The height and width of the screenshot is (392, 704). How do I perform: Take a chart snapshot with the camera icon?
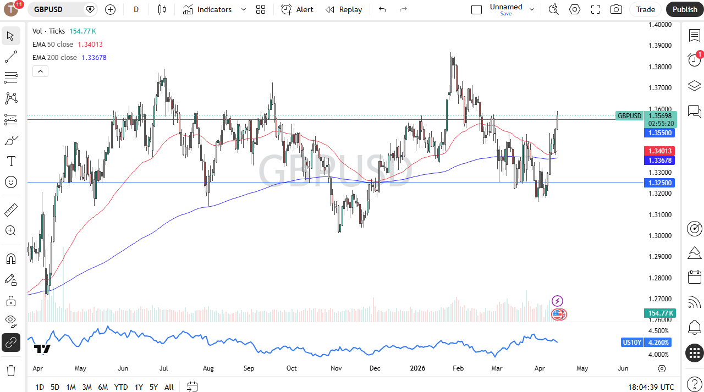[615, 9]
